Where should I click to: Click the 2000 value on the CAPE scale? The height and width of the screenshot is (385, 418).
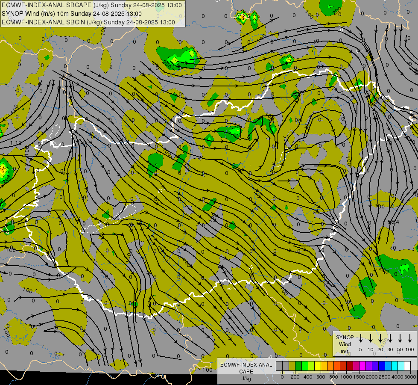point(372,377)
